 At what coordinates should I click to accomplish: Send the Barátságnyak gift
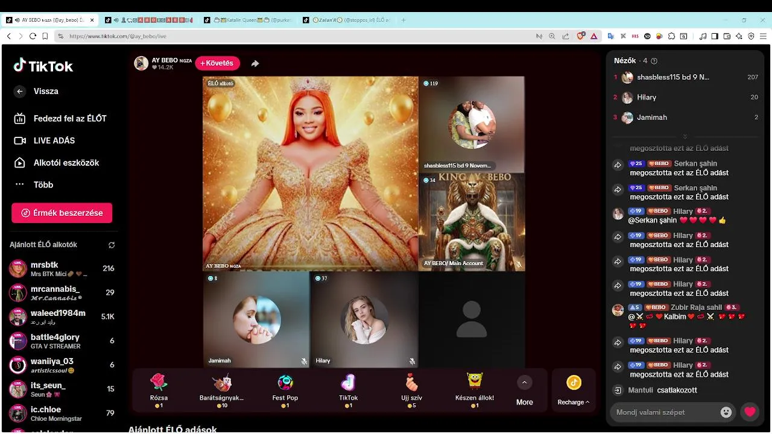pyautogui.click(x=221, y=390)
